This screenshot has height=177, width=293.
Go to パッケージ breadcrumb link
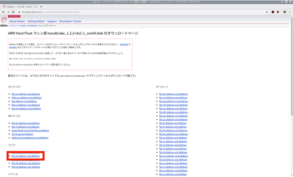14,26
